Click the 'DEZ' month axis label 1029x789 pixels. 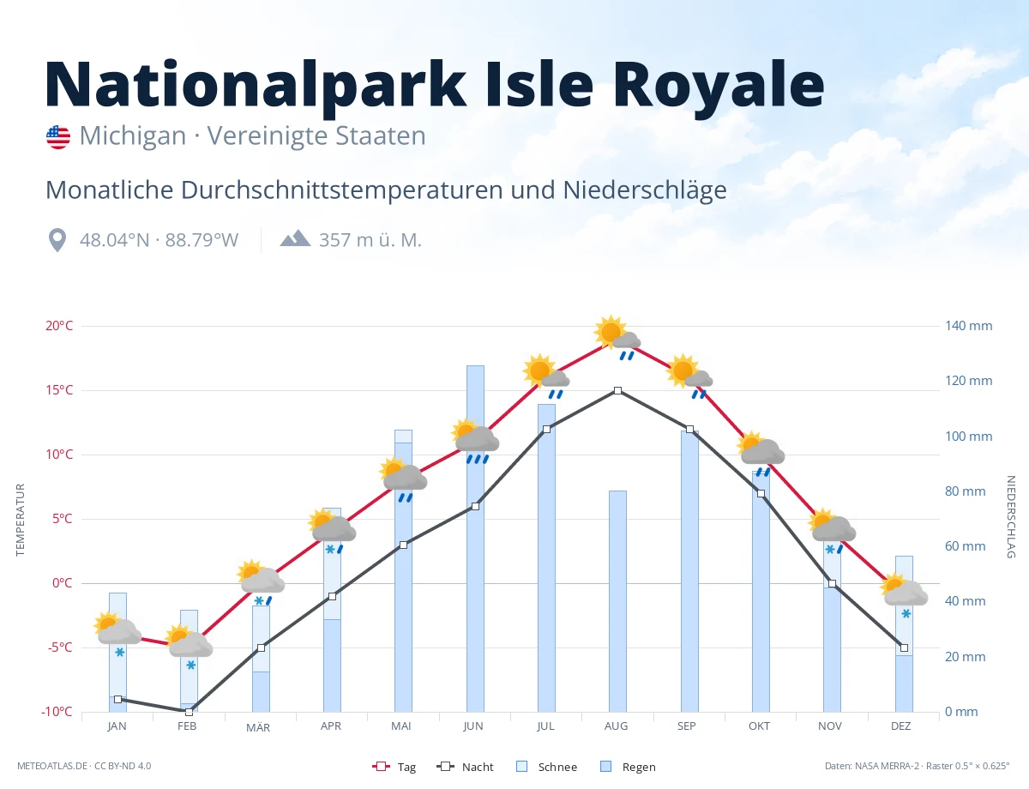[x=901, y=726]
